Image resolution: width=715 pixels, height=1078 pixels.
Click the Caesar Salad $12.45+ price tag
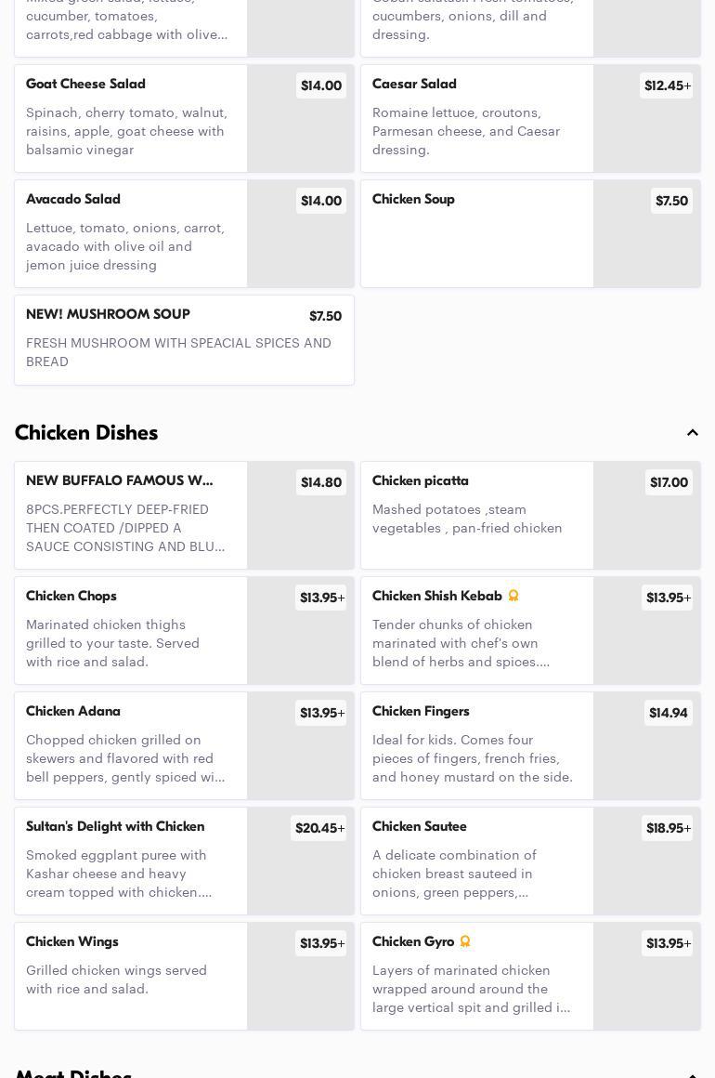click(x=667, y=85)
